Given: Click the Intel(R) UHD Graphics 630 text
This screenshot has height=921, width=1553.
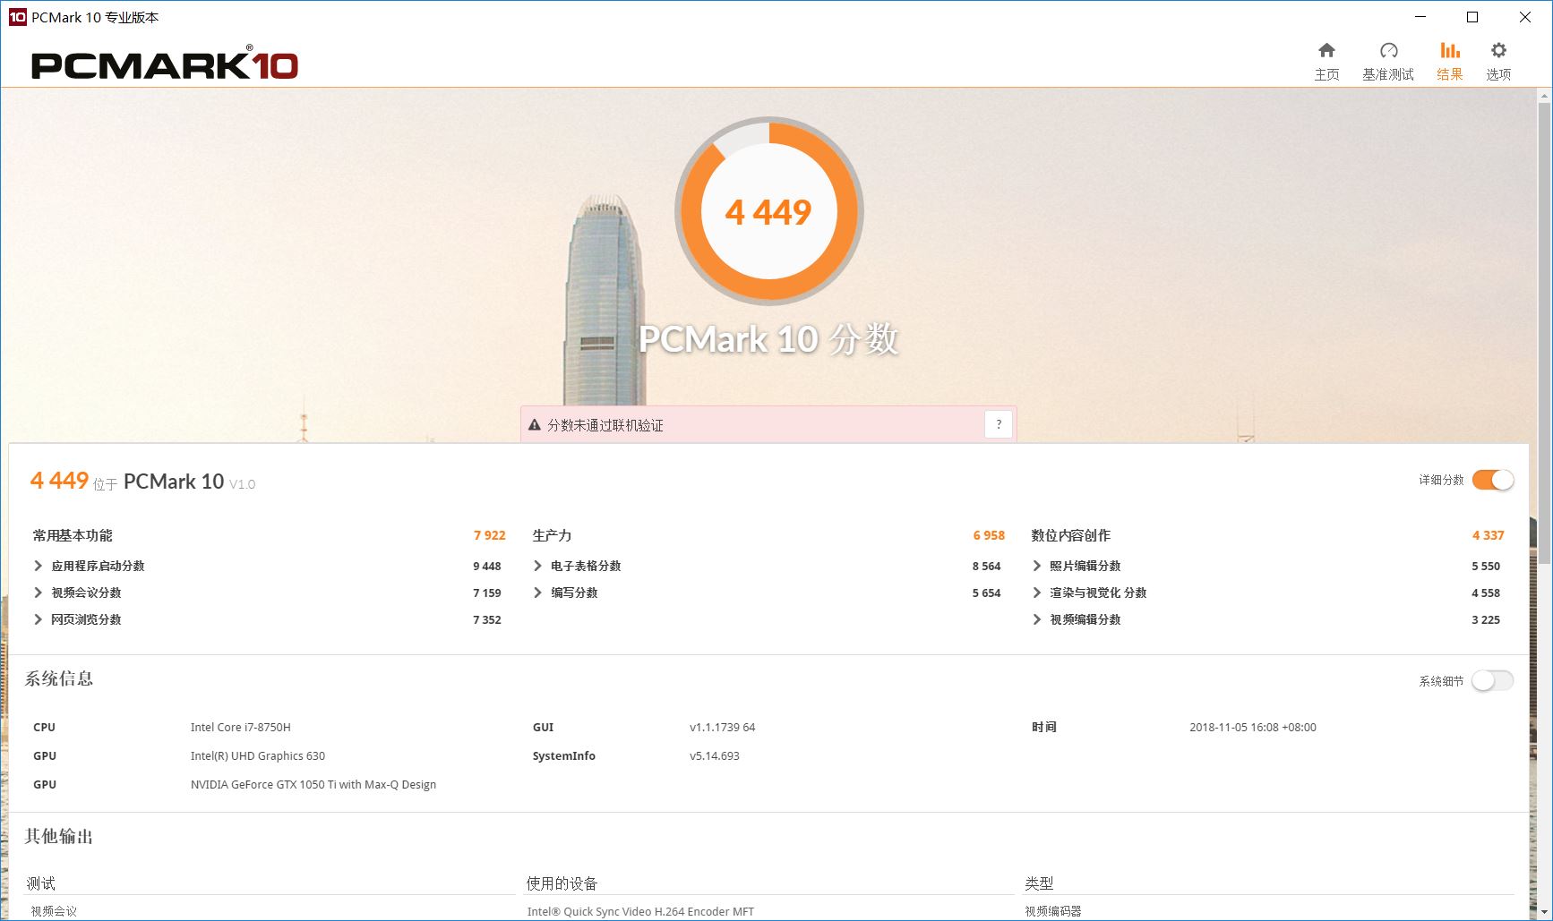Looking at the screenshot, I should tap(258, 755).
